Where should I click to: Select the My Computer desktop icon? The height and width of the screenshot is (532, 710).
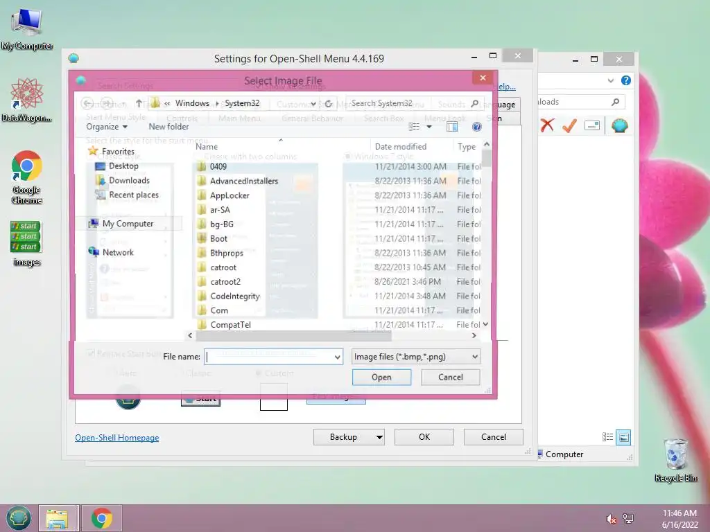(27, 29)
